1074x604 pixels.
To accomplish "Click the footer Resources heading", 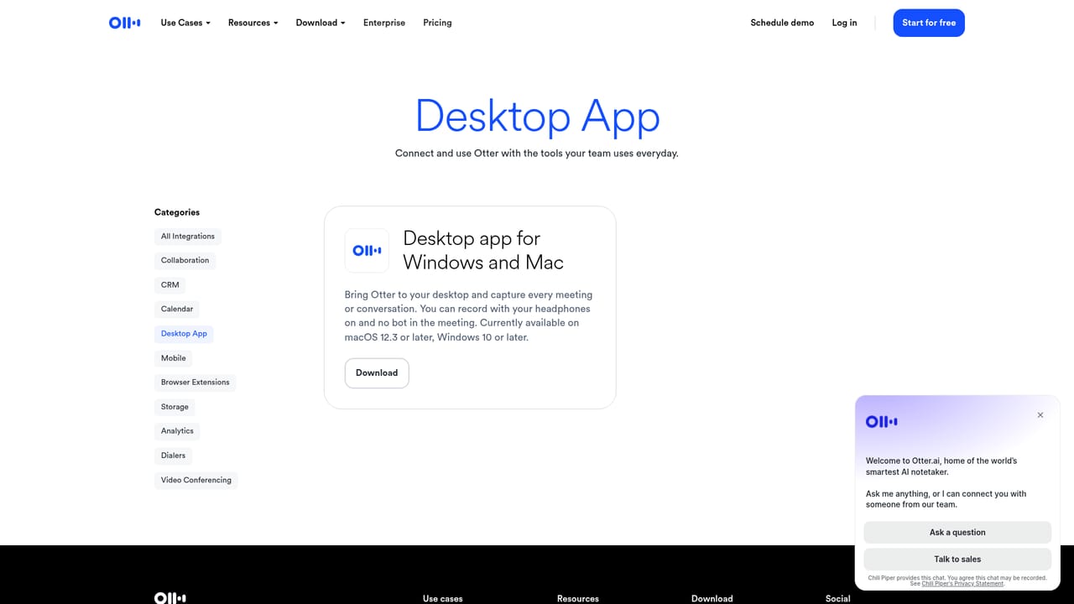I will click(x=578, y=598).
